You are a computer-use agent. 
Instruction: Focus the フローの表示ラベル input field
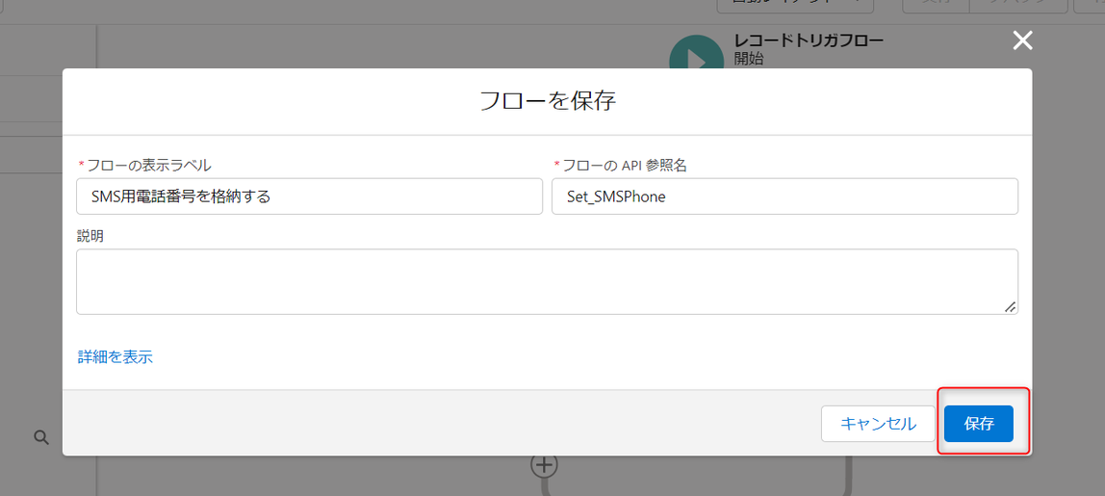[x=309, y=196]
